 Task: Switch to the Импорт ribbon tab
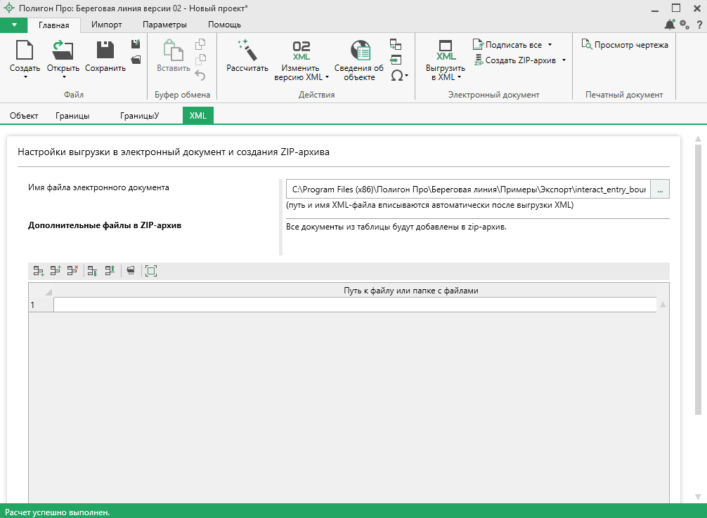[107, 25]
